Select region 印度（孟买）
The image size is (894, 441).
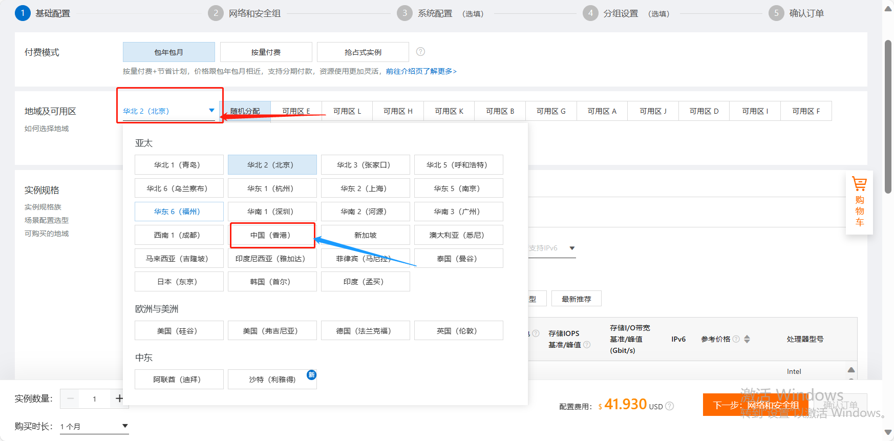(x=366, y=282)
